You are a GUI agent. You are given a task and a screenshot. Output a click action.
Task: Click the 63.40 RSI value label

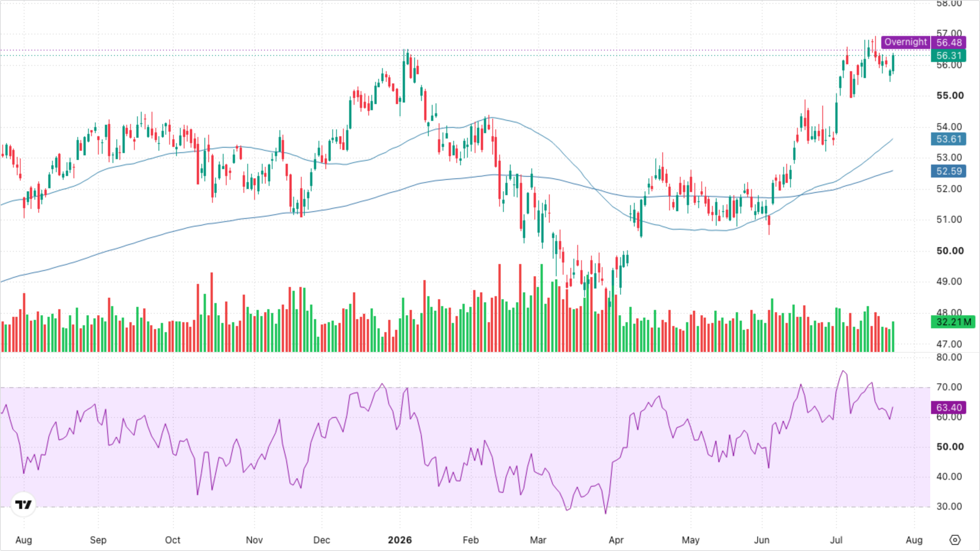(x=949, y=408)
